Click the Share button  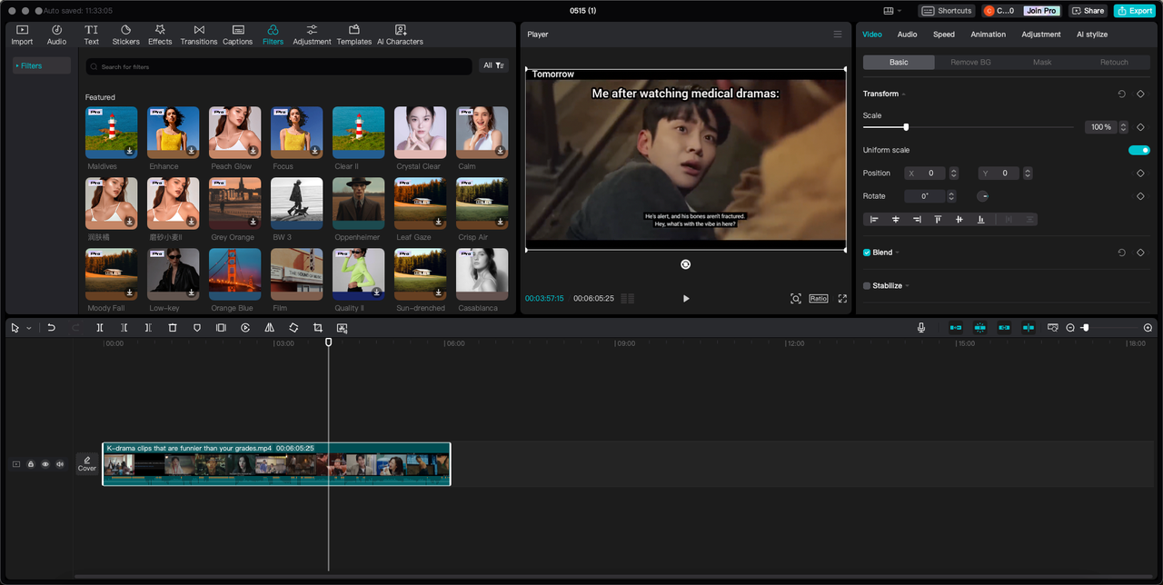pos(1088,11)
